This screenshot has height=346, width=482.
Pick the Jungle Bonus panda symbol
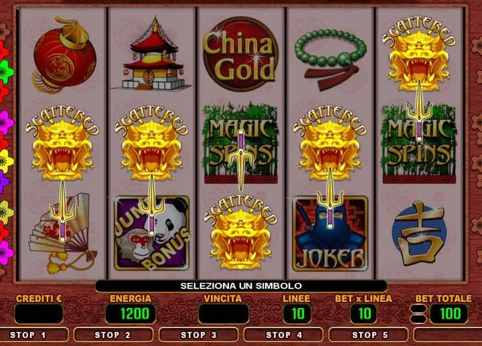152,234
